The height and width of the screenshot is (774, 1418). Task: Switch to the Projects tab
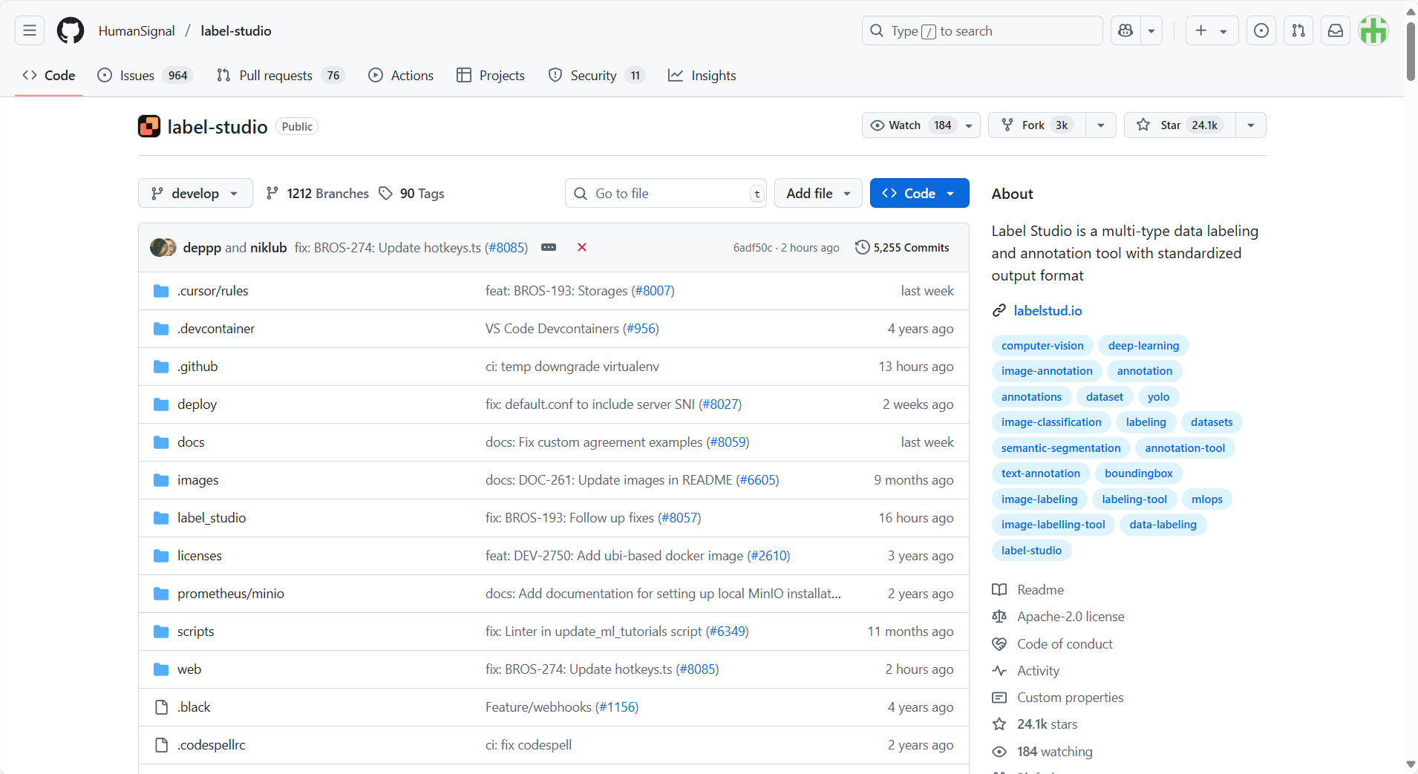[x=491, y=75]
